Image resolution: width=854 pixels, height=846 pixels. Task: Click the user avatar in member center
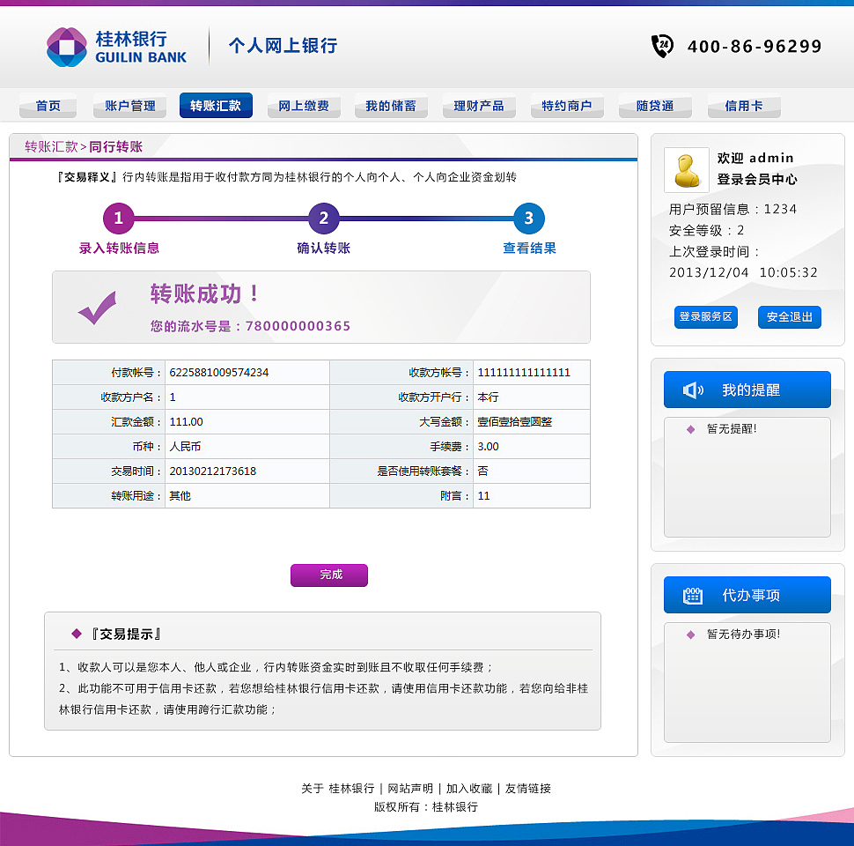pos(686,170)
